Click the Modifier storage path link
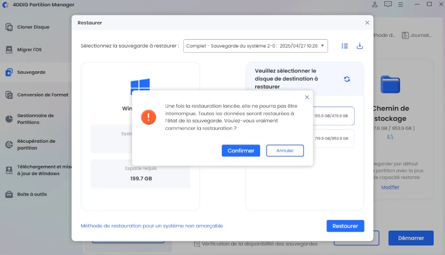 390,187
